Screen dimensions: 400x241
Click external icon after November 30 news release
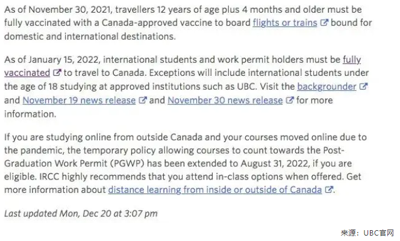point(290,101)
